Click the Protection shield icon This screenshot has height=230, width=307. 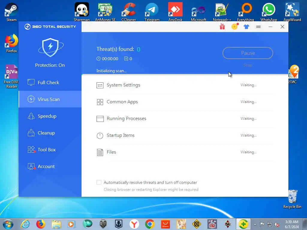tap(50, 48)
